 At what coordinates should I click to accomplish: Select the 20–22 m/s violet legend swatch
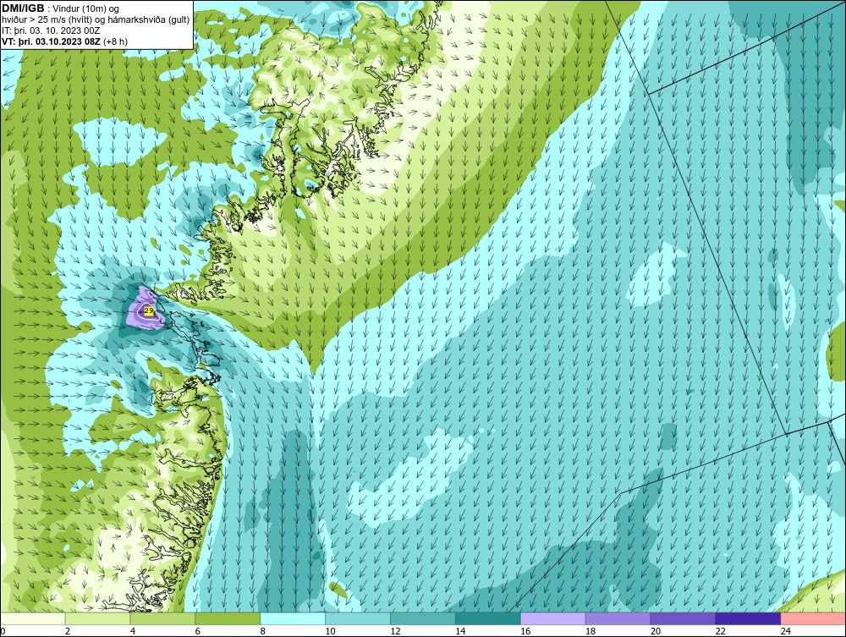683,618
